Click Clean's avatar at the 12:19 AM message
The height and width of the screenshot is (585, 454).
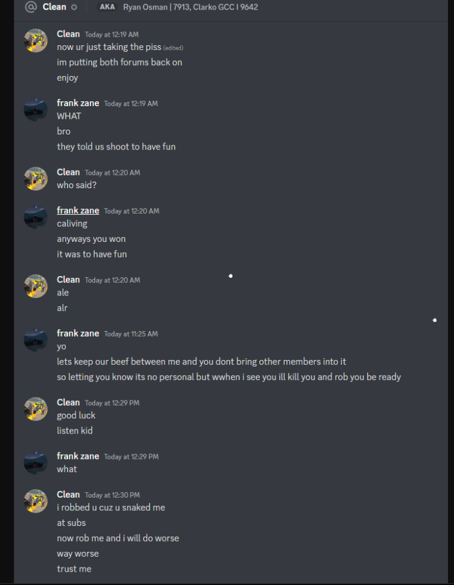coord(36,40)
